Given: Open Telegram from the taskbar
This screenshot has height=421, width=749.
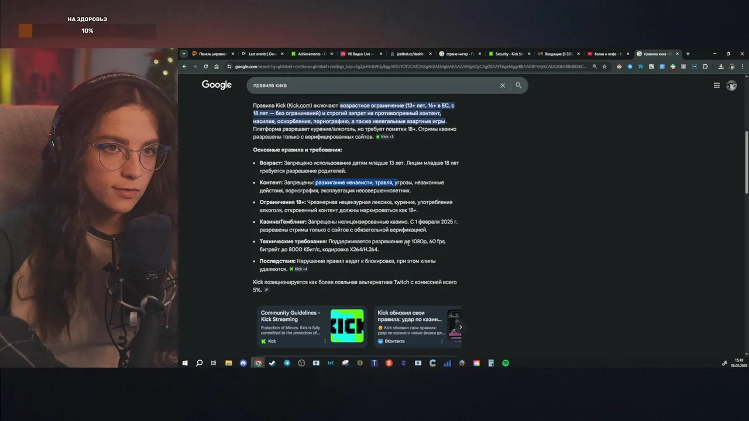Looking at the screenshot, I should pos(287,363).
